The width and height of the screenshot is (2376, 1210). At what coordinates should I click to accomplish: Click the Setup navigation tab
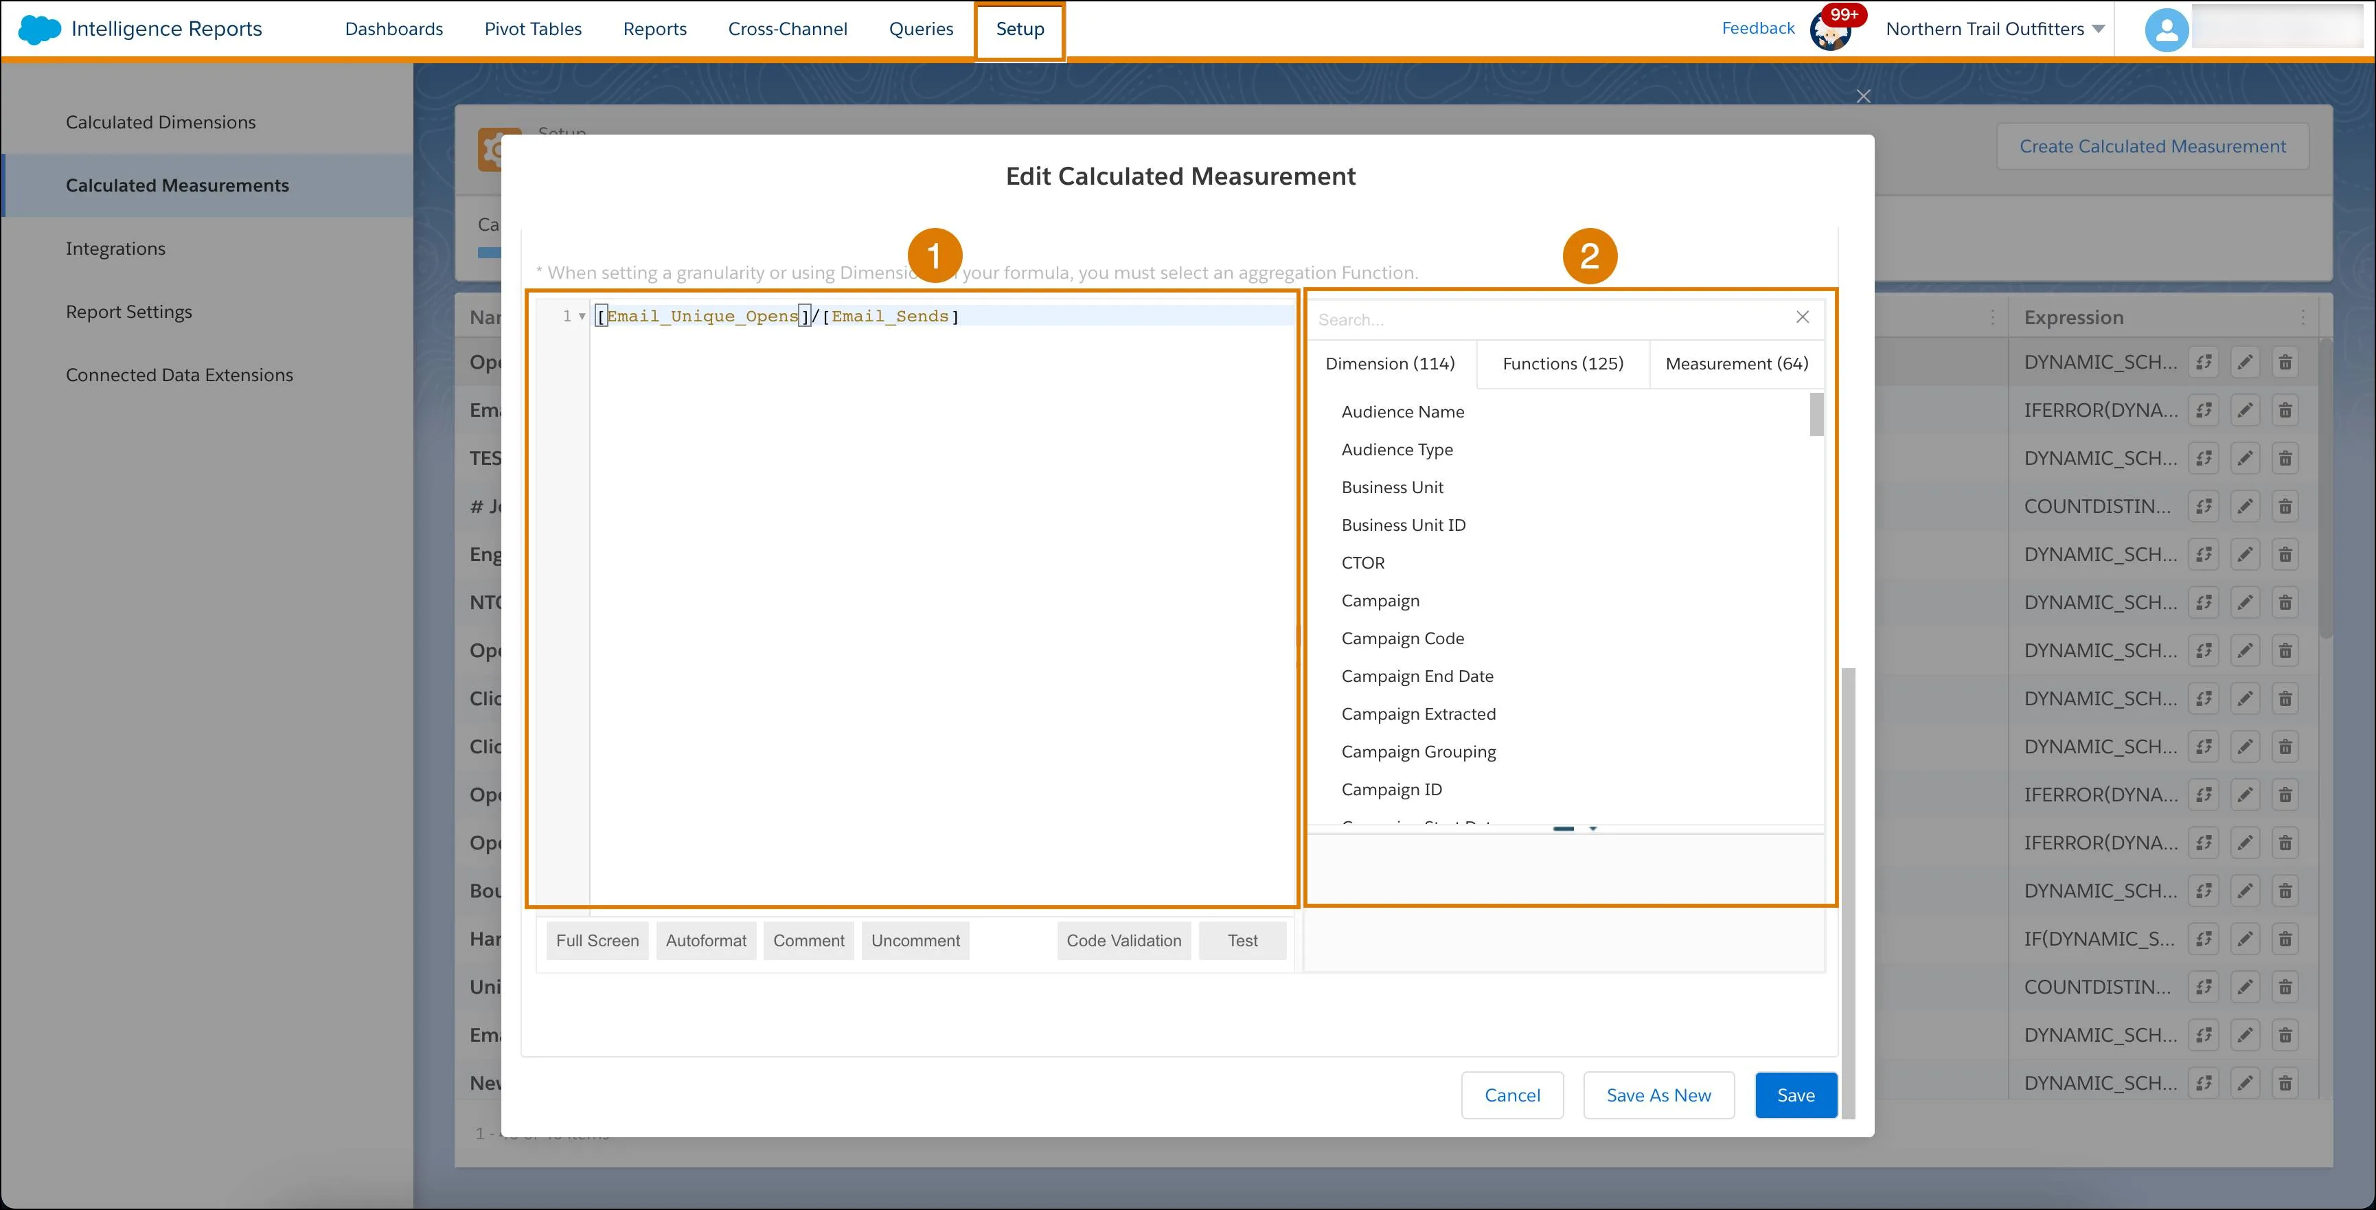pos(1018,27)
